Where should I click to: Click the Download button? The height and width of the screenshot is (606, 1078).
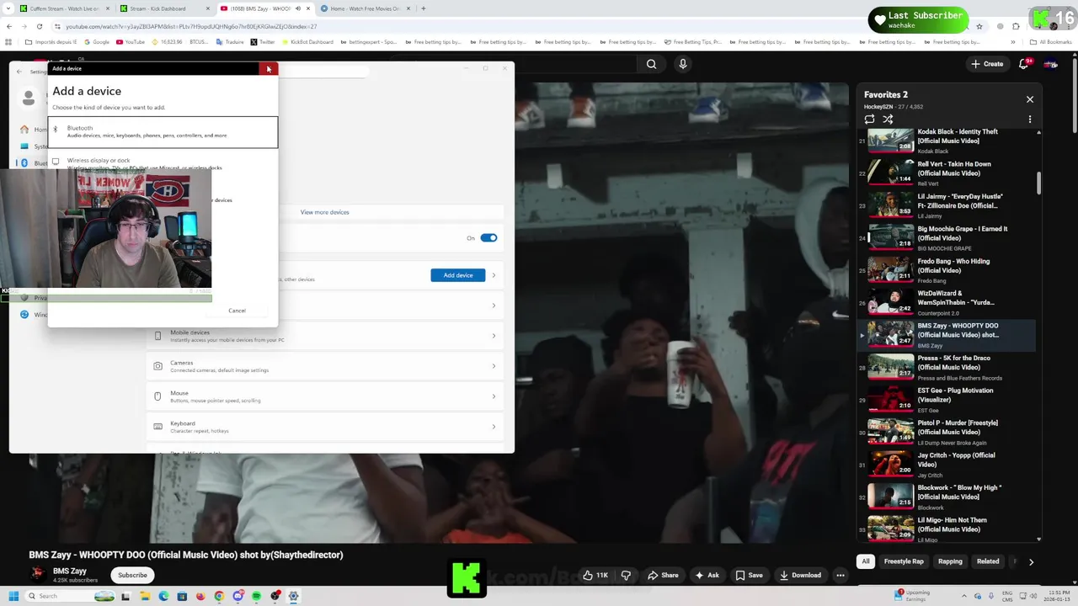(800, 575)
